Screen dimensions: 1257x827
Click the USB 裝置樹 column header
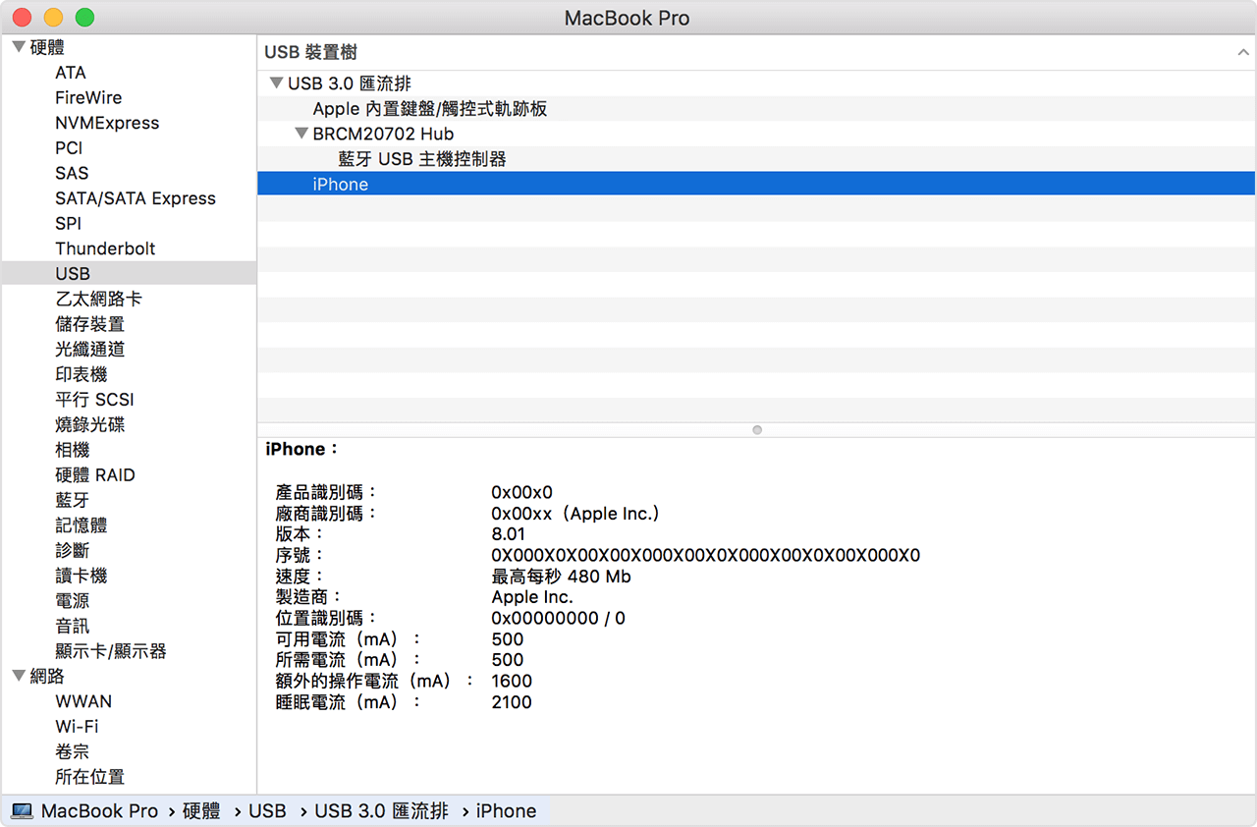[x=756, y=53]
